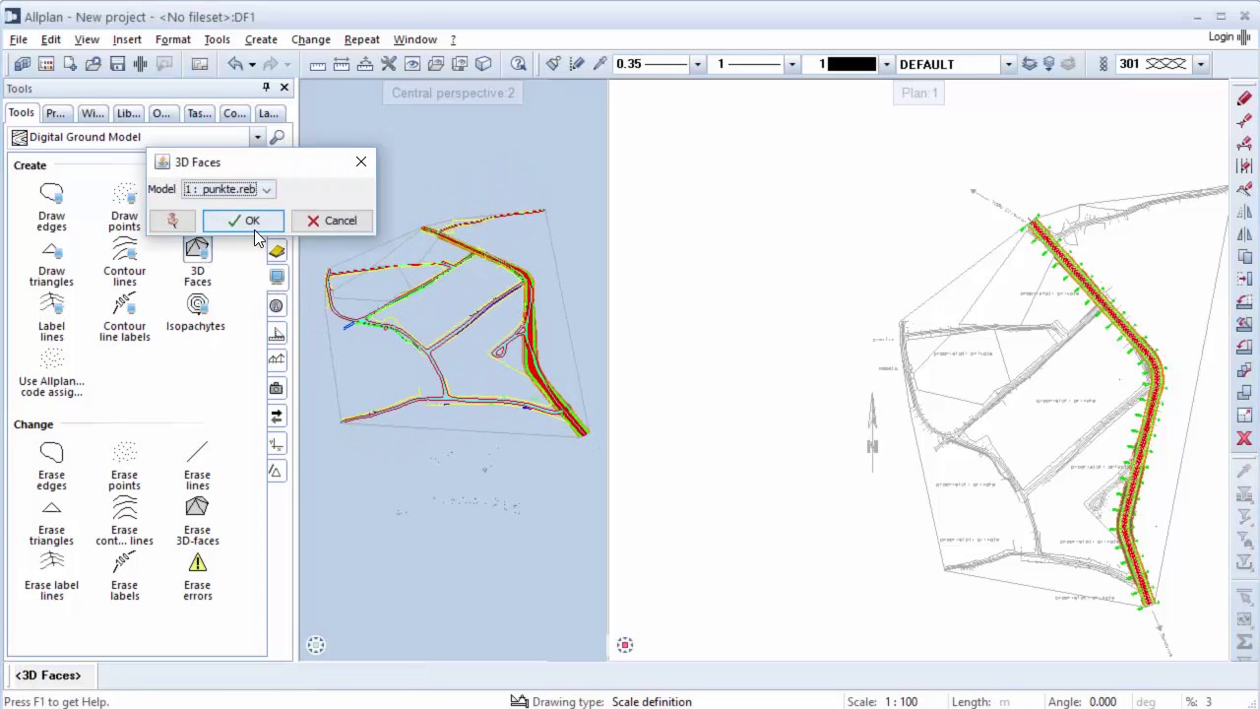Select the Erase points tool
Viewport: 1260px width, 709px height.
coord(124,466)
